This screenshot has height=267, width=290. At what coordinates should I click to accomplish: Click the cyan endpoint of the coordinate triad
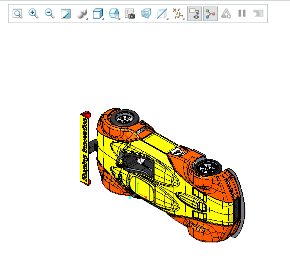(130, 197)
